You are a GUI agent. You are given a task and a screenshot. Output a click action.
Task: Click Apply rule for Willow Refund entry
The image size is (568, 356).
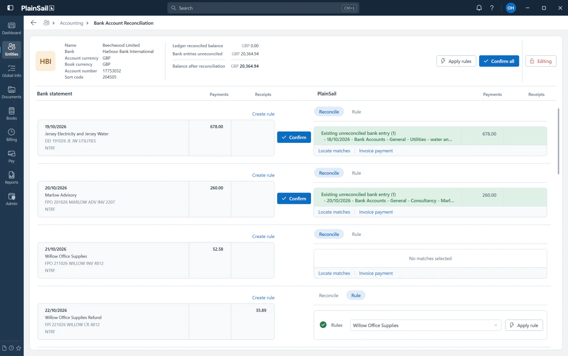[x=524, y=325]
